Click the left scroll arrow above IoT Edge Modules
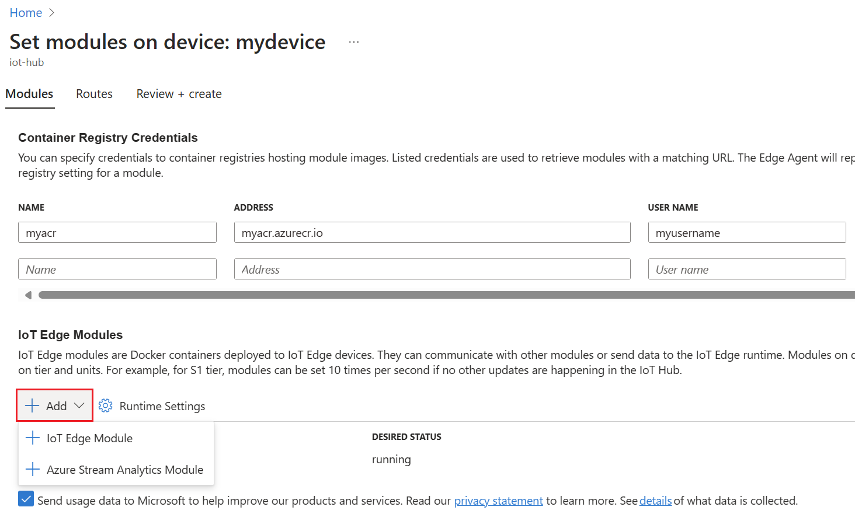855x514 pixels. click(x=27, y=295)
